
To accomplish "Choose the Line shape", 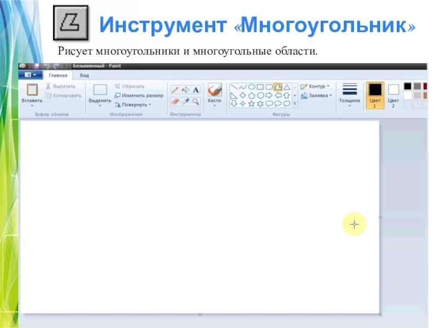I will click(234, 87).
